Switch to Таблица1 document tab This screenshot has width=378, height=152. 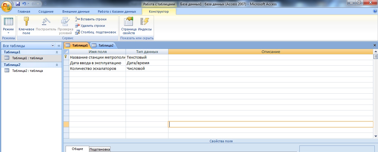click(x=77, y=45)
